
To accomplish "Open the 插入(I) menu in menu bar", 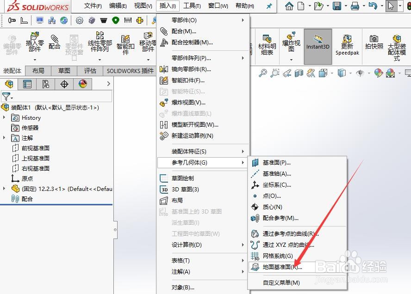I will [x=168, y=6].
